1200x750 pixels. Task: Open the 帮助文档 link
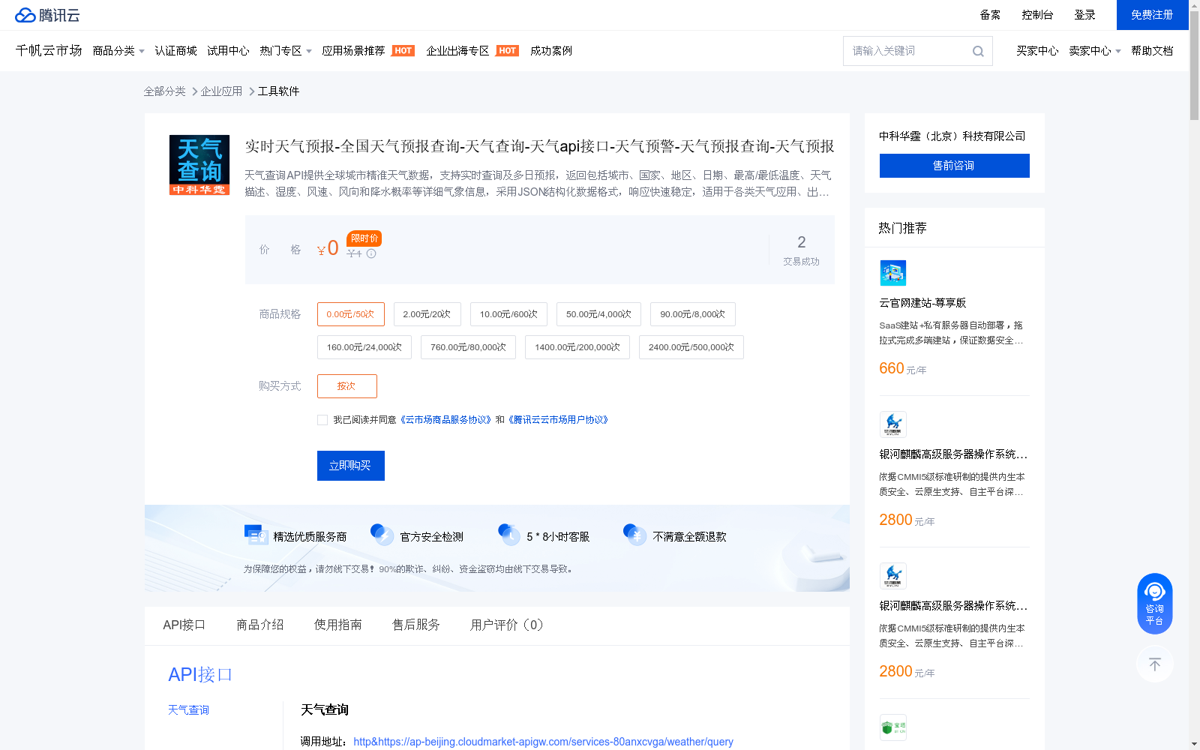click(x=1152, y=51)
